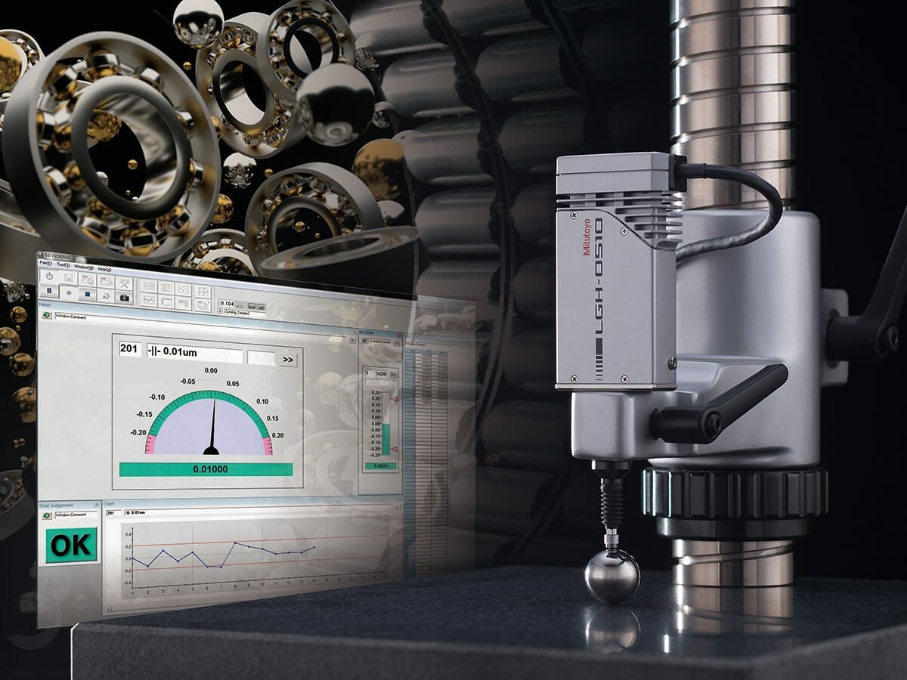Click the upper tolerance marker on the bar graph

click(x=394, y=398)
